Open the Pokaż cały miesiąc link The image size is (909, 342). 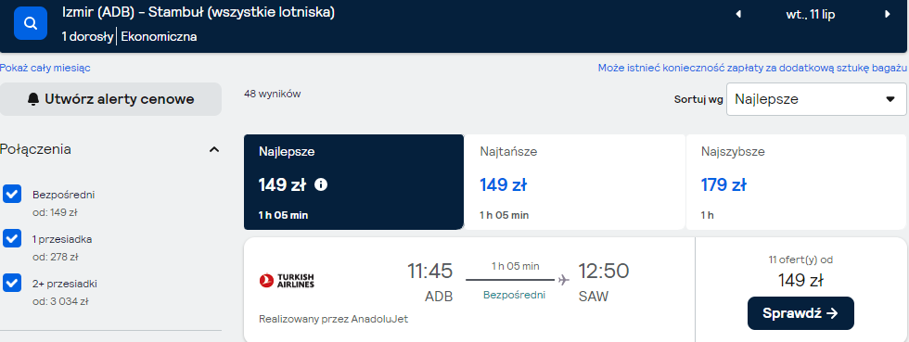click(45, 68)
